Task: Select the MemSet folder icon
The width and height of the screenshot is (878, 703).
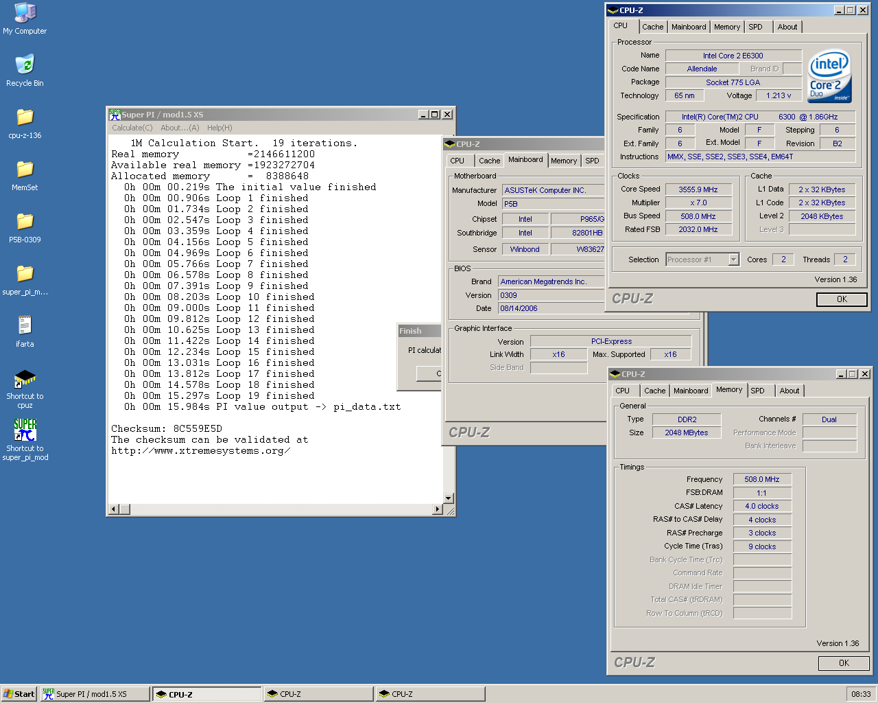Action: coord(25,175)
